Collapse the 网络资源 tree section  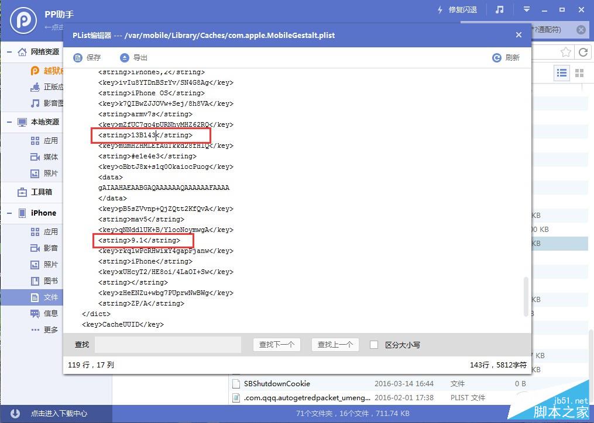(9, 52)
